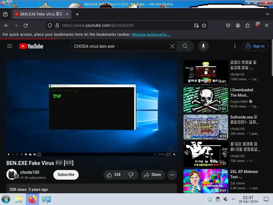
Task: Open Firefox View icon in tab bar
Action: [5, 14]
